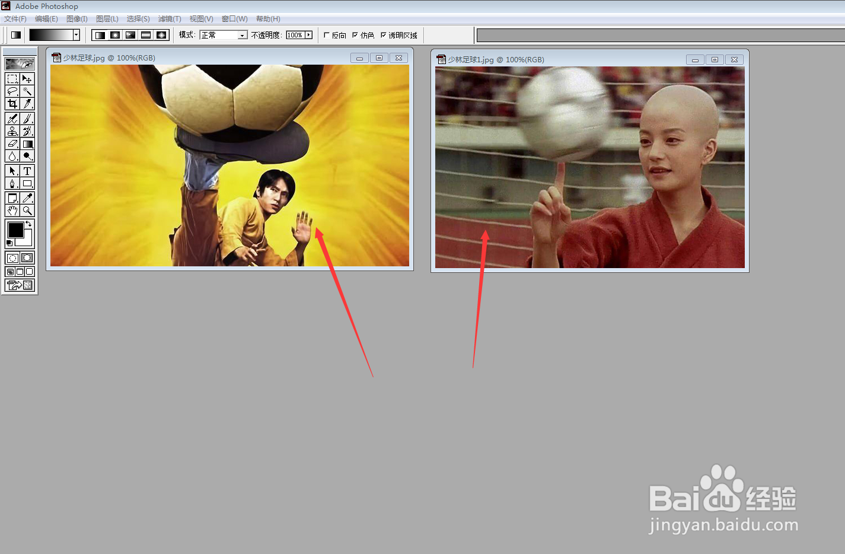Select the Paintbrush tool
845x554 pixels.
pos(27,119)
